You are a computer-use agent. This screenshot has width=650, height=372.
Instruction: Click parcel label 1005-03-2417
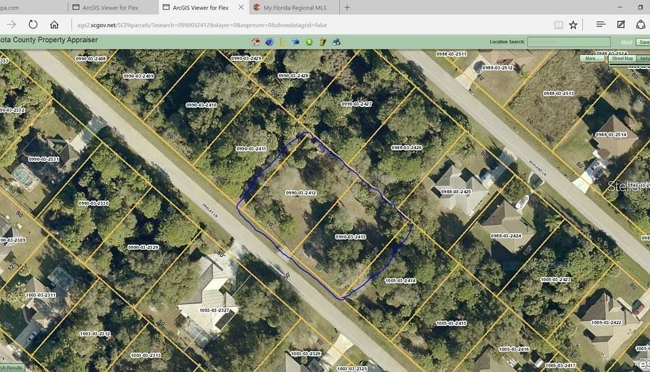tap(561, 365)
